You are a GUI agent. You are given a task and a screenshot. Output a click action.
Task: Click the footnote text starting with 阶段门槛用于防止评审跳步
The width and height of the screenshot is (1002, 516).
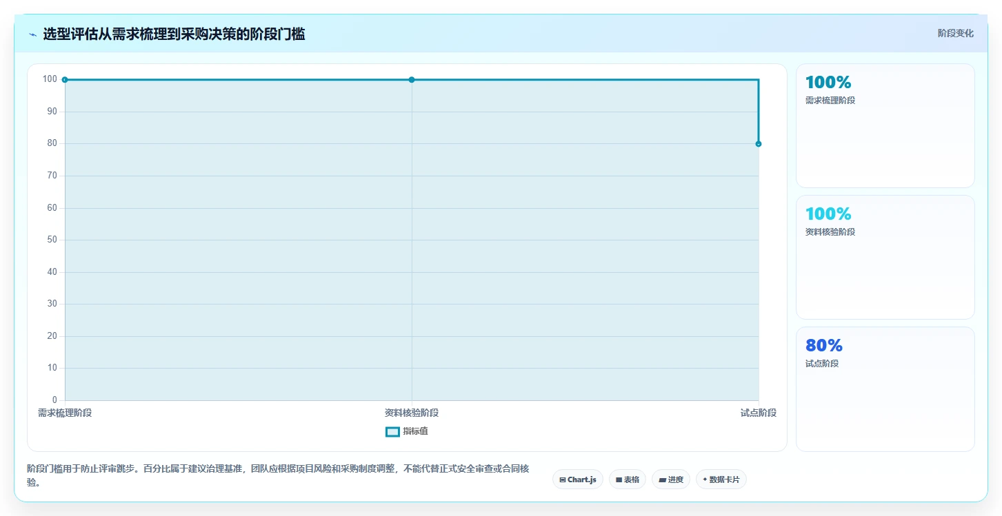[278, 475]
